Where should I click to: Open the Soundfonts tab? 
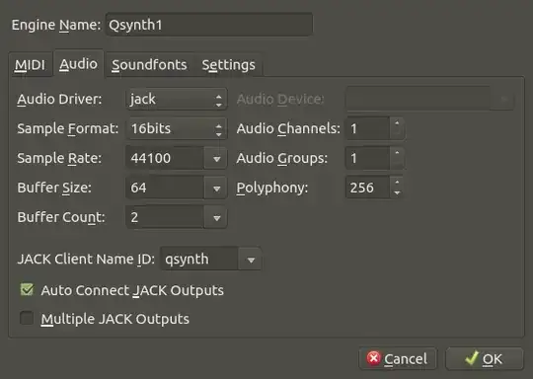[149, 64]
